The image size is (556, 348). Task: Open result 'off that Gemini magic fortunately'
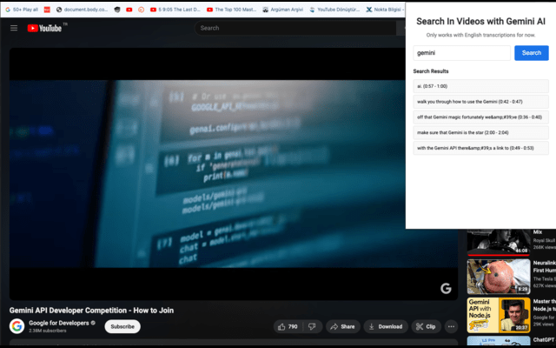(480, 117)
